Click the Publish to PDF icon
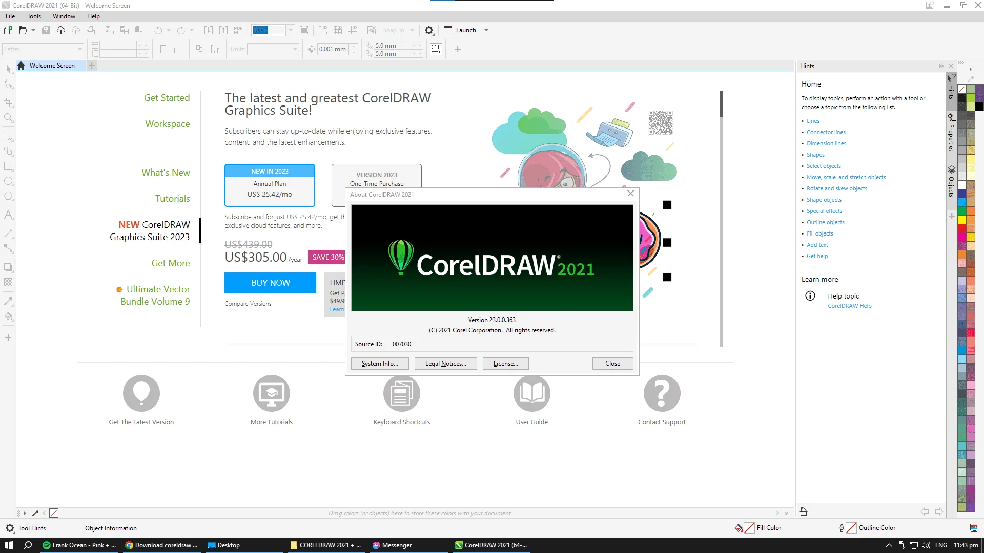Image resolution: width=984 pixels, height=553 pixels. point(238,30)
